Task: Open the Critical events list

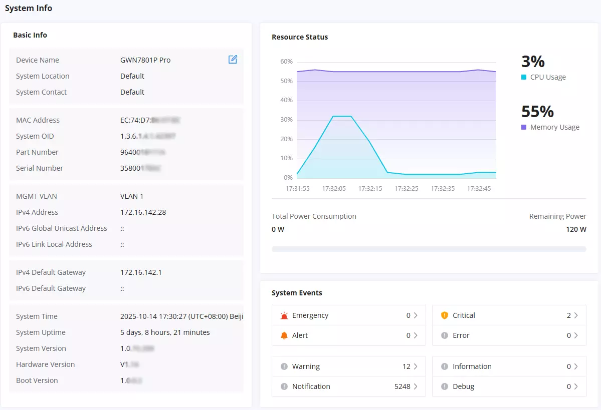Action: pos(509,315)
